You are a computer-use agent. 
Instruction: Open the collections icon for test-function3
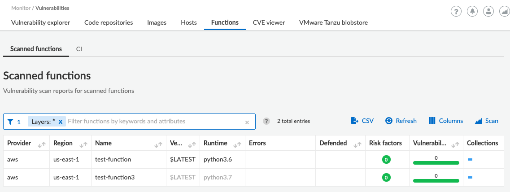point(470,177)
